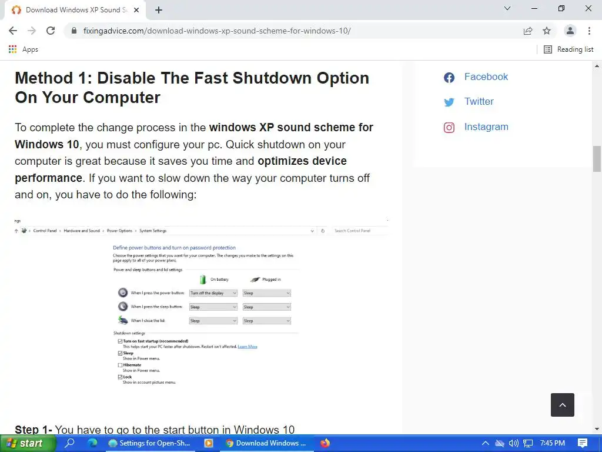The image size is (602, 452).
Task: Open taskbar search magnifier
Action: tap(69, 443)
